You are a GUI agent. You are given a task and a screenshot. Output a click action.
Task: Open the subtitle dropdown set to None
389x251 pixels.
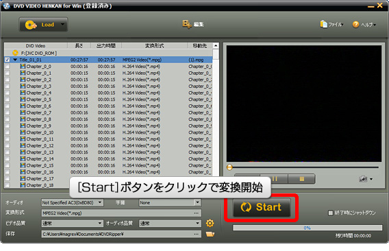point(170,202)
